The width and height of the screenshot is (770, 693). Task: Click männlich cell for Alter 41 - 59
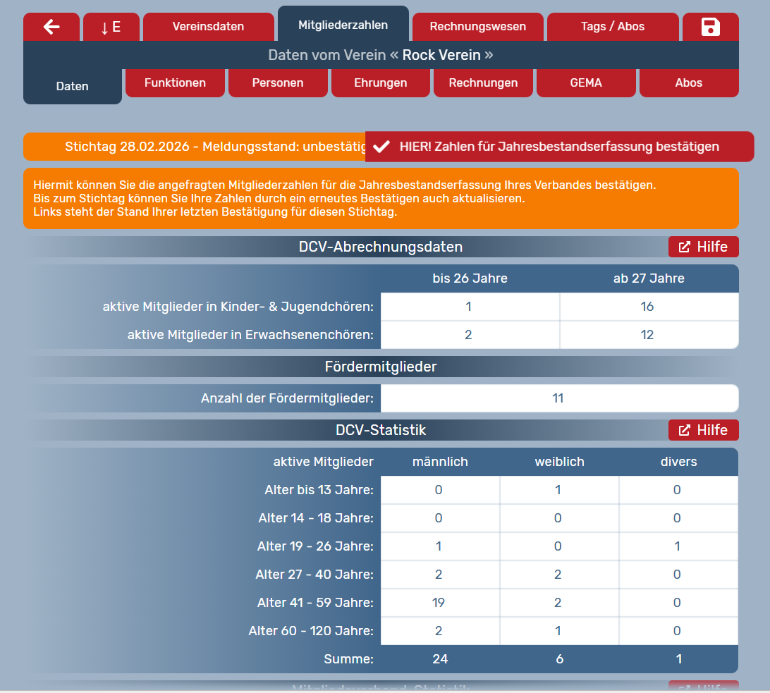coord(439,603)
